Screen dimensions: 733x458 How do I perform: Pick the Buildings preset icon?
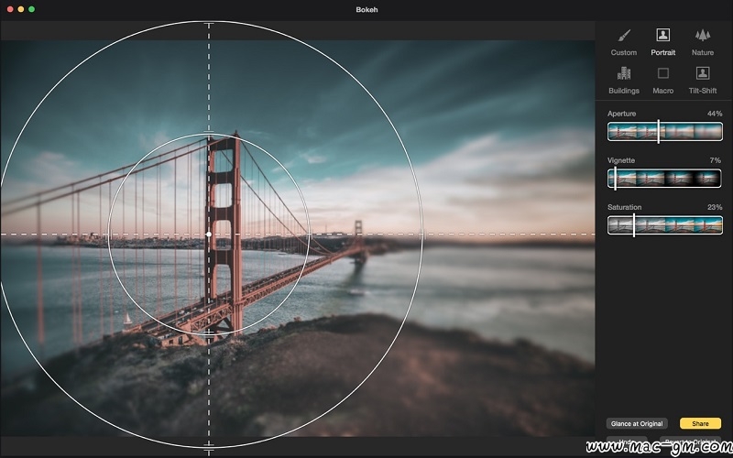[x=624, y=73]
